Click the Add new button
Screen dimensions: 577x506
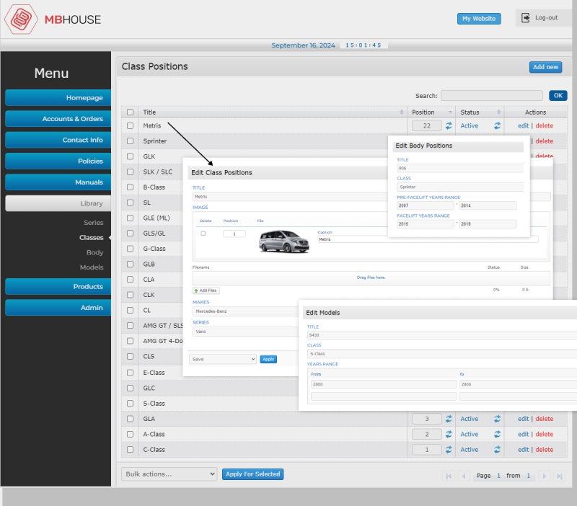point(545,67)
